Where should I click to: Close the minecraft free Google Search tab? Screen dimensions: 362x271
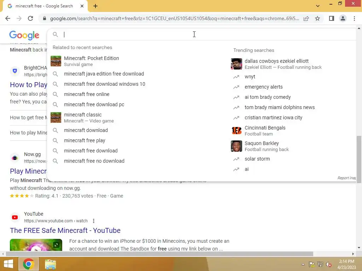tap(82, 6)
